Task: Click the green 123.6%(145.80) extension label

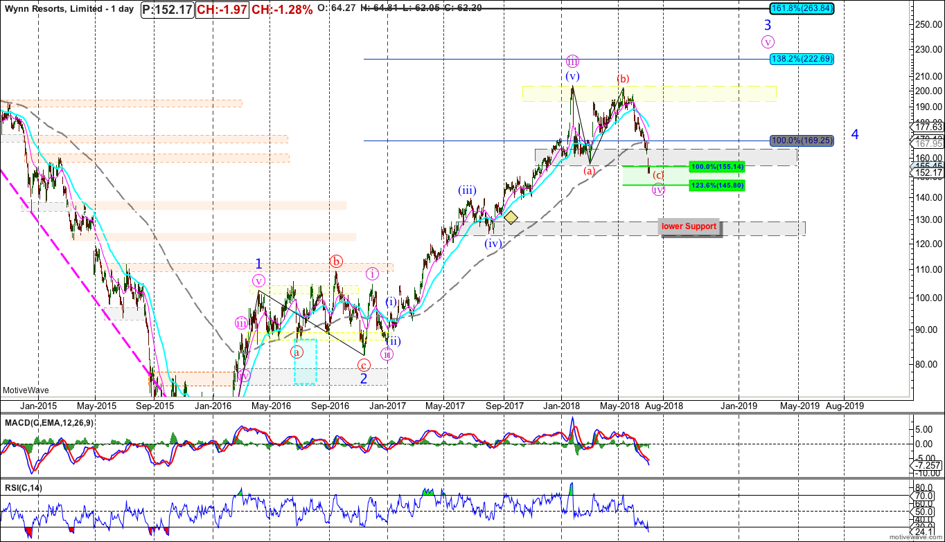Action: [x=717, y=186]
